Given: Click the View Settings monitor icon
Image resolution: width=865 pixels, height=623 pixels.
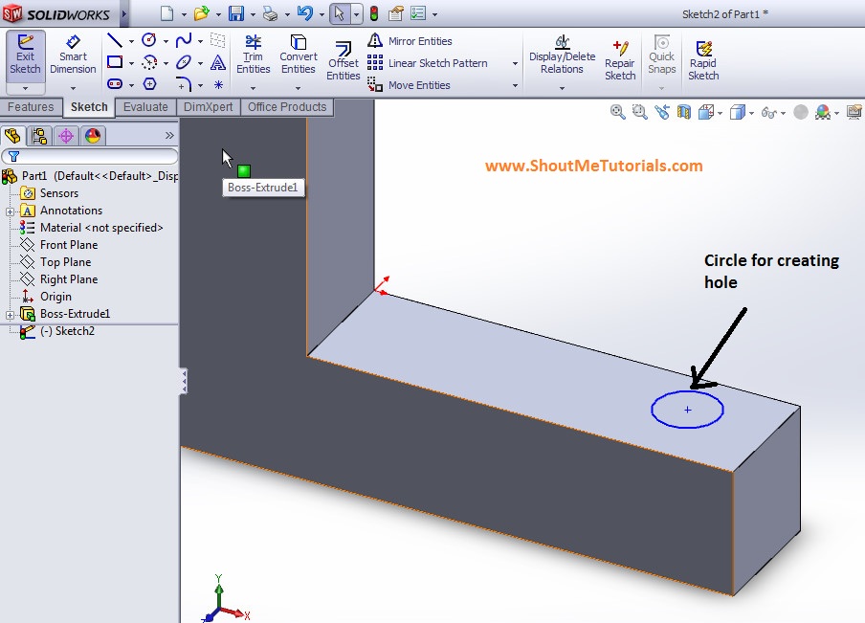Looking at the screenshot, I should pyautogui.click(x=854, y=113).
